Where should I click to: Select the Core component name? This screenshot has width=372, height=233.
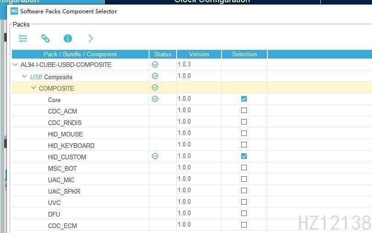coord(54,100)
